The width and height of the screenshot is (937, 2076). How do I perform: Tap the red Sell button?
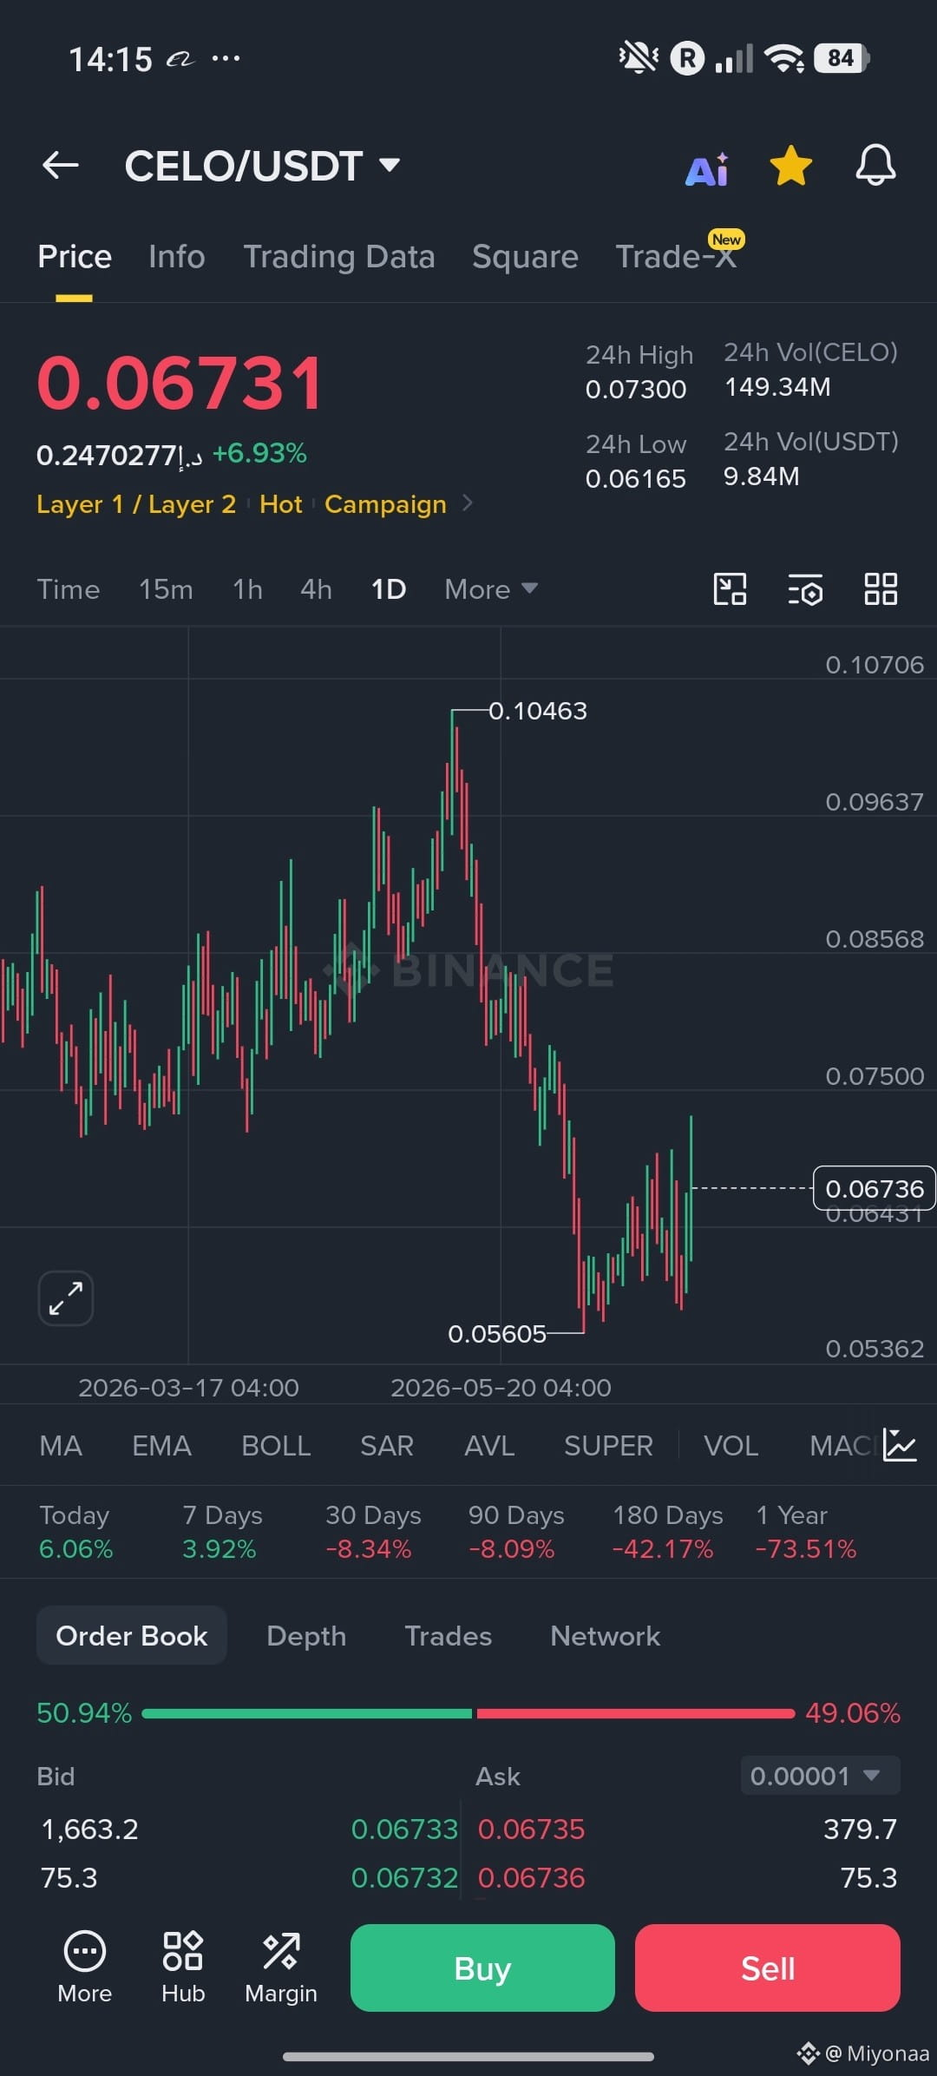[x=768, y=1968]
